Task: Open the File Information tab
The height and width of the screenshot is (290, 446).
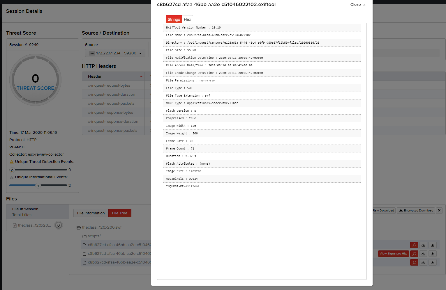Action: click(91, 213)
